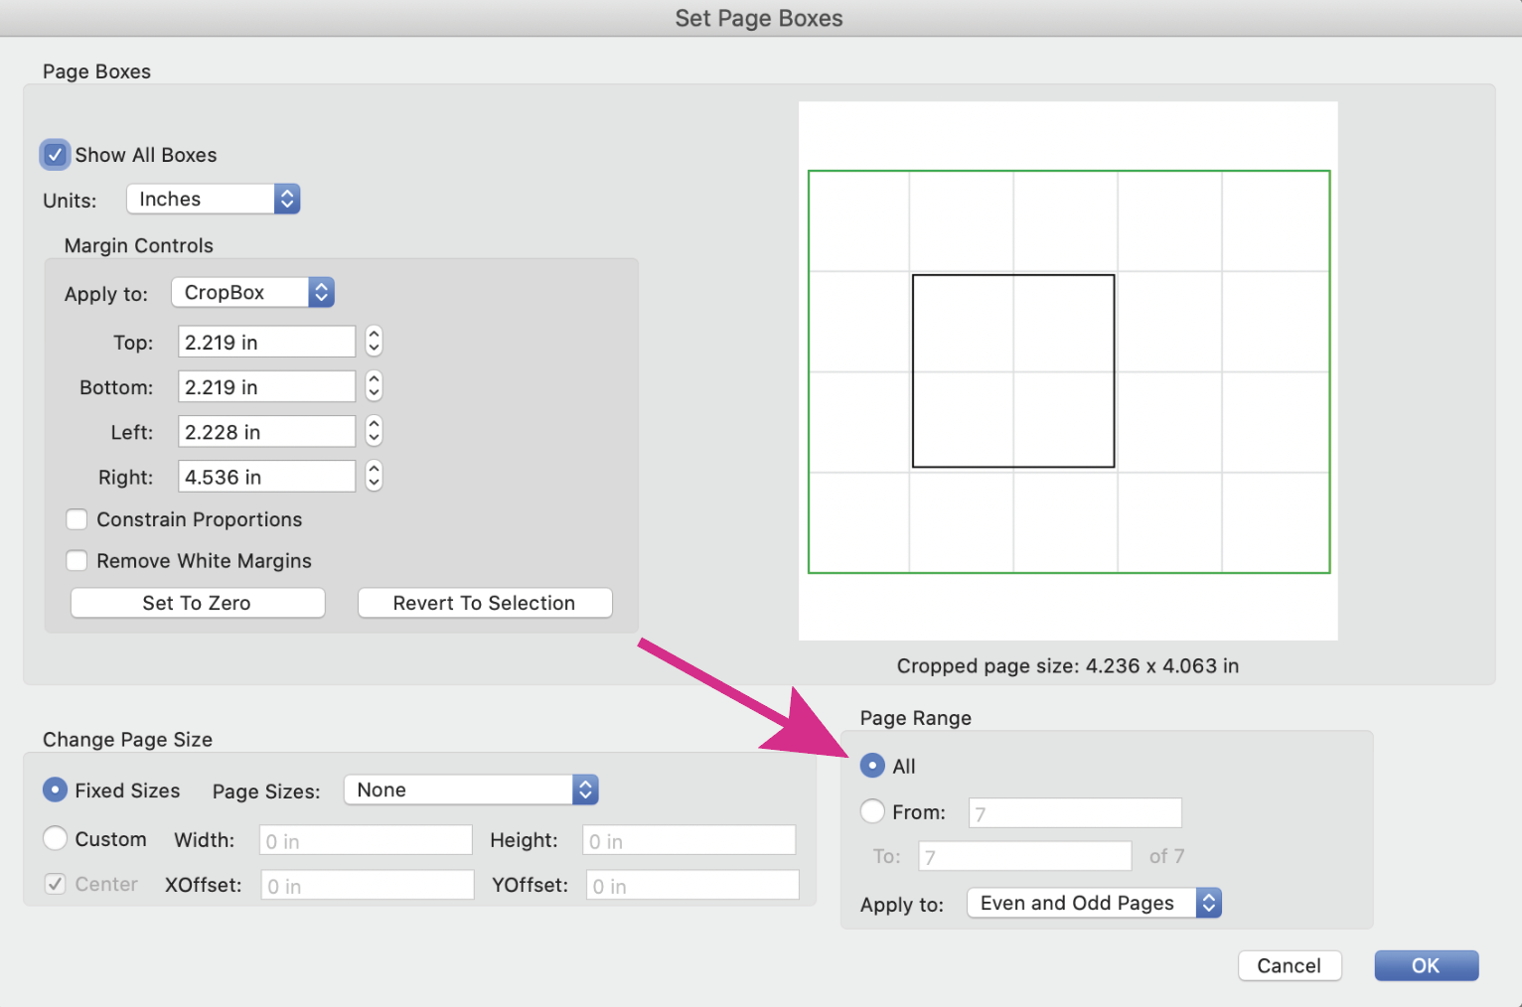Click OK to confirm page boxes
Image resolution: width=1522 pixels, height=1007 pixels.
pos(1426,965)
